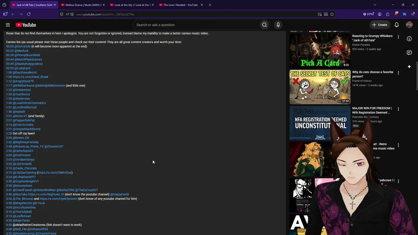418x235 pixels.
Task: Open the @MelodyKiNiUniverse channel link
Action: tap(50, 86)
